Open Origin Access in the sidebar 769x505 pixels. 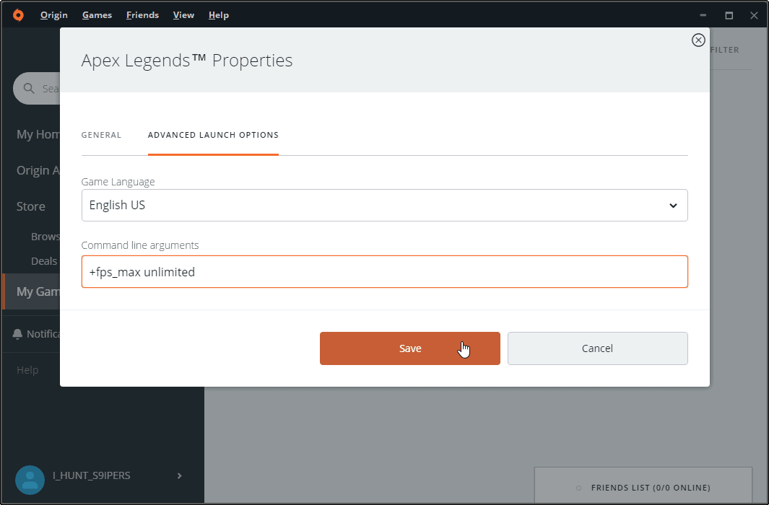coord(38,170)
